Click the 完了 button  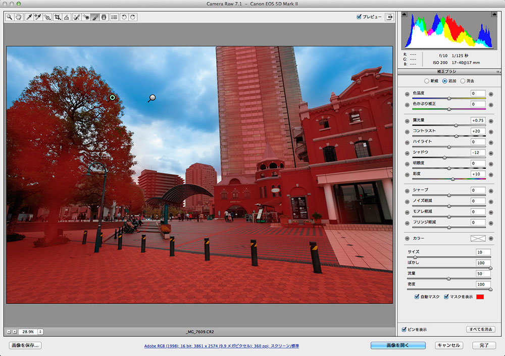click(484, 345)
